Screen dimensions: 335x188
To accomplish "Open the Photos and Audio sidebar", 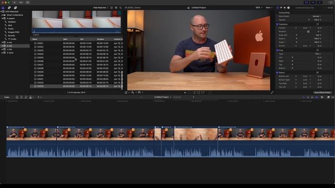I will (9, 8).
